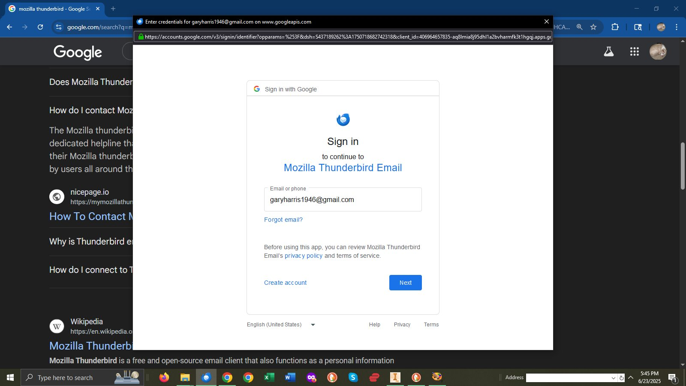686x386 pixels.
Task: Open the first DuckDuckGo taskbar icon
Action: point(332,377)
